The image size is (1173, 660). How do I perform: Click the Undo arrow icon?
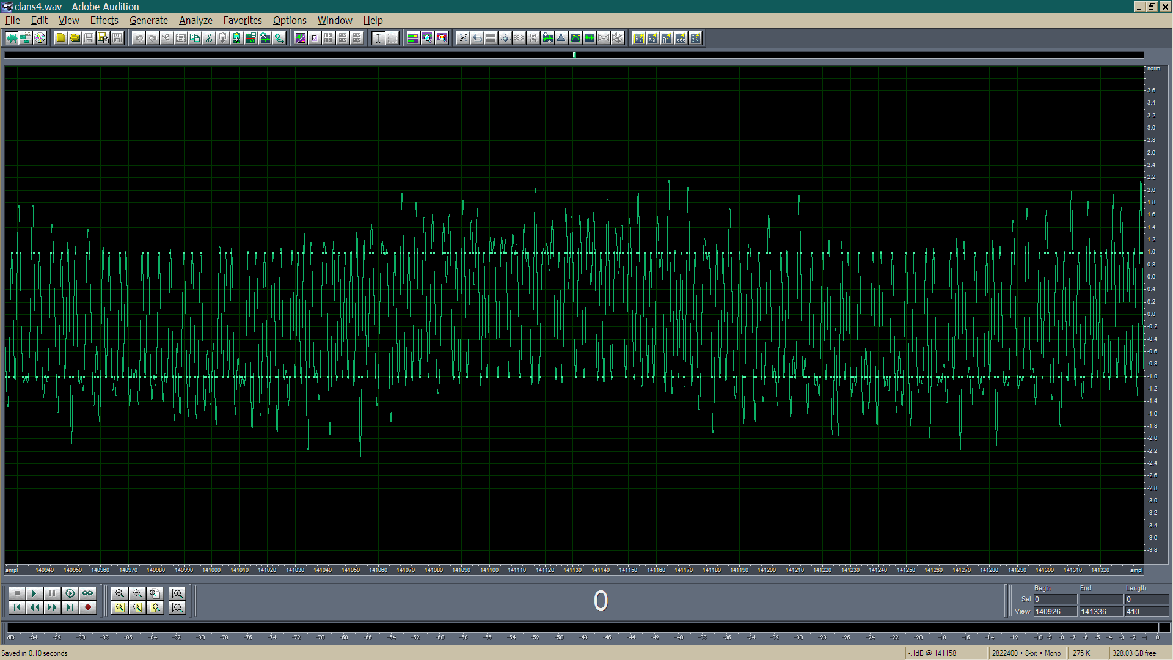[139, 38]
